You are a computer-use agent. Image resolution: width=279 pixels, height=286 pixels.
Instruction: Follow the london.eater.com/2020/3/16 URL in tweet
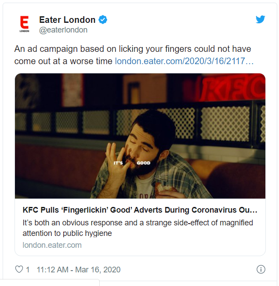pyautogui.click(x=184, y=61)
